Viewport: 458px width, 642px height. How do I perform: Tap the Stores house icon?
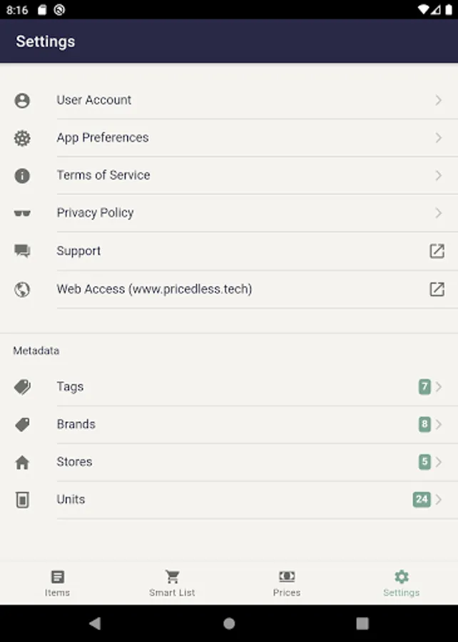[22, 462]
